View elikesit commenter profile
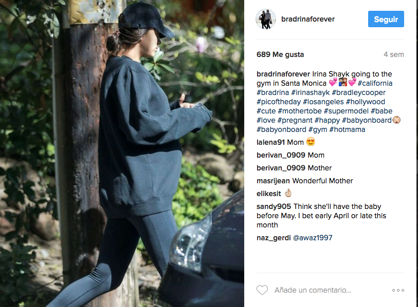This screenshot has height=307, width=418. pyautogui.click(x=269, y=194)
